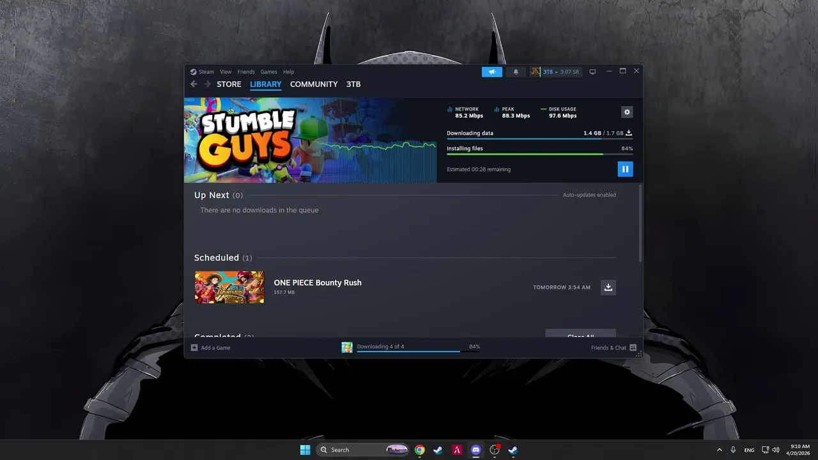The width and height of the screenshot is (818, 460).
Task: Click the taskbar microphone icon
Action: (x=733, y=450)
